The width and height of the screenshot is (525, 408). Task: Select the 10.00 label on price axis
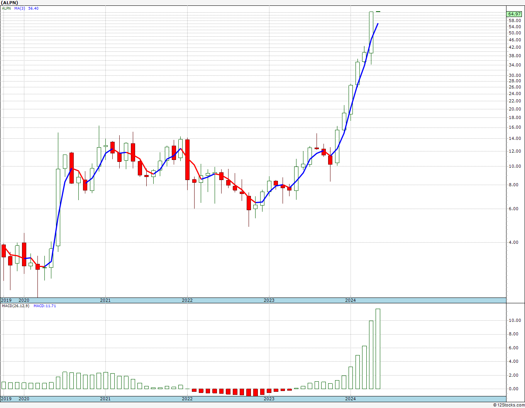click(x=515, y=166)
